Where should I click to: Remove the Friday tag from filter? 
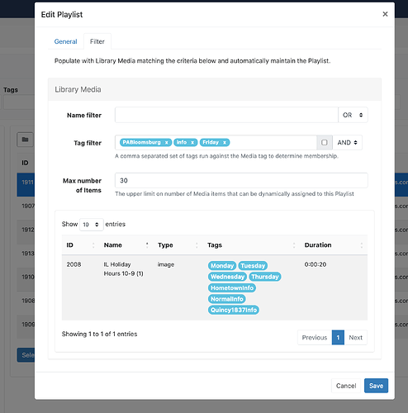tap(225, 142)
